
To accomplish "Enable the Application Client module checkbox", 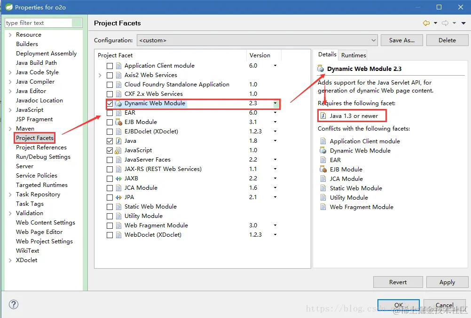I will 110,66.
